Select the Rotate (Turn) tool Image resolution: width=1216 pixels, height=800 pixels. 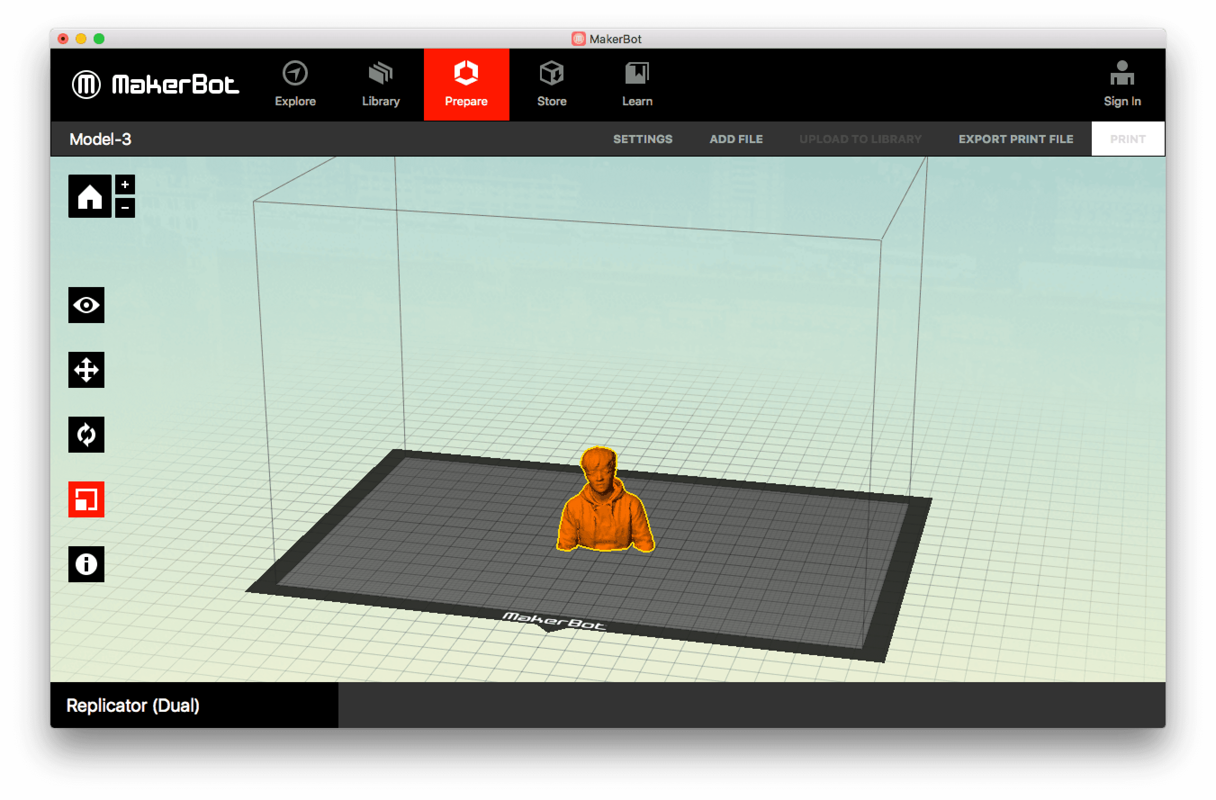[86, 435]
